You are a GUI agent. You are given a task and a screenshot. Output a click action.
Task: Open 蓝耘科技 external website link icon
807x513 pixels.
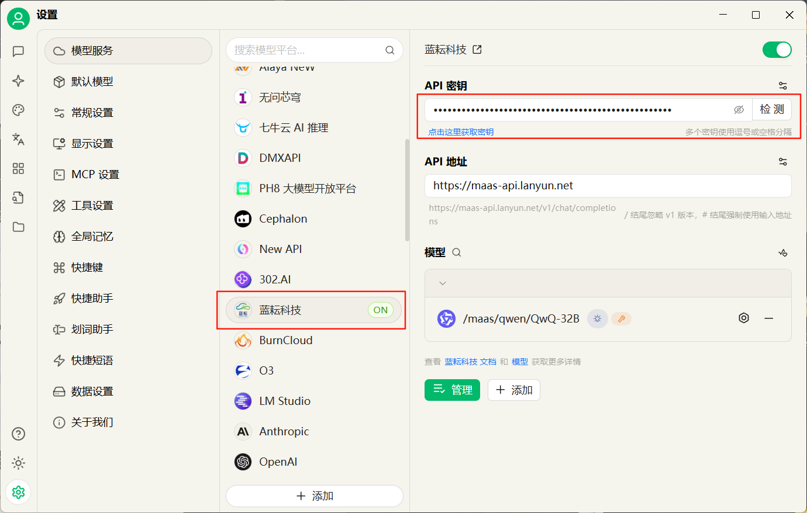coord(477,50)
